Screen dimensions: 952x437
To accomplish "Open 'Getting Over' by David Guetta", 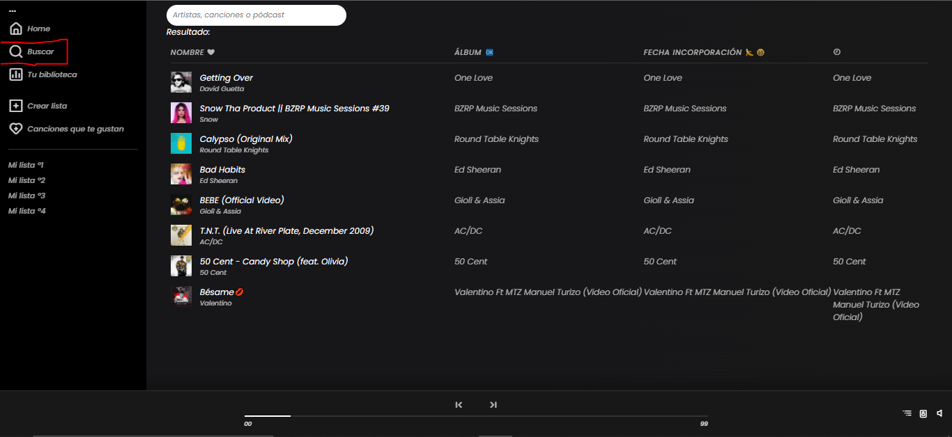I will click(x=226, y=77).
